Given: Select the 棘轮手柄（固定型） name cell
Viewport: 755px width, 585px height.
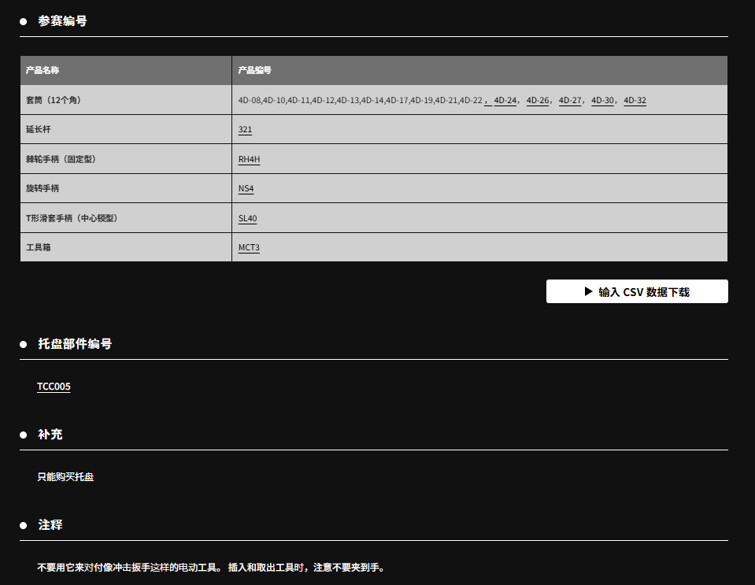Looking at the screenshot, I should coord(61,159).
